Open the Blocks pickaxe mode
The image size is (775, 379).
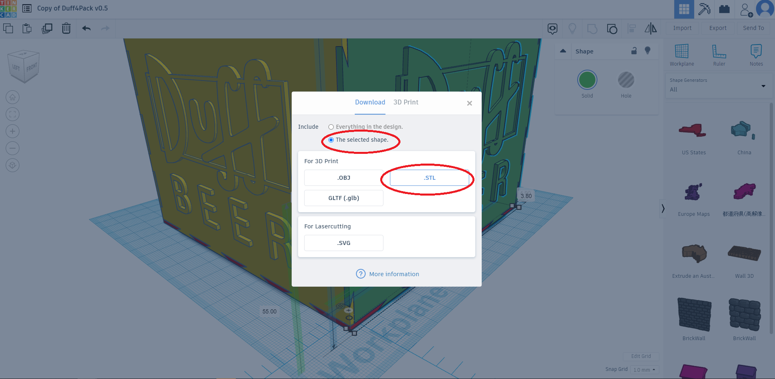(x=704, y=9)
